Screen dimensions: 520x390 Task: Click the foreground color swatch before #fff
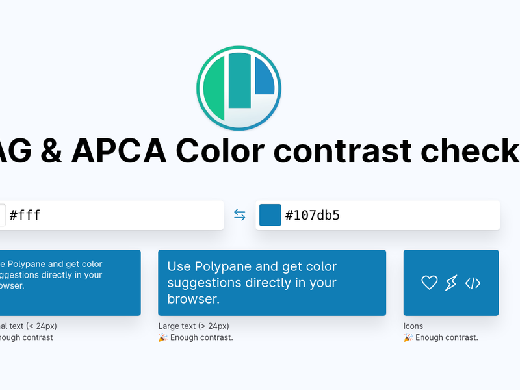[x=3, y=215]
